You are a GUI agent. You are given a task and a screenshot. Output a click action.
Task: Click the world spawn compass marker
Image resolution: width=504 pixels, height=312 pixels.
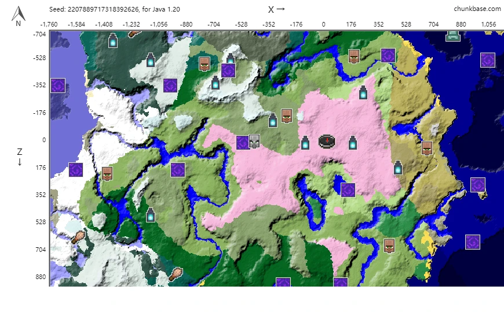327,142
